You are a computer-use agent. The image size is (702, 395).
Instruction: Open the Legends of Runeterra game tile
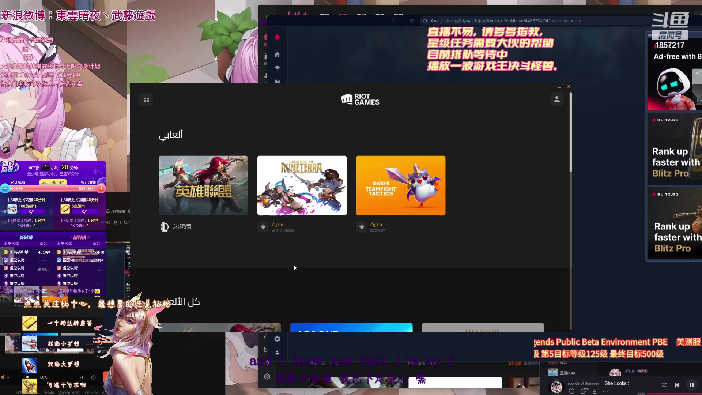[x=302, y=185]
